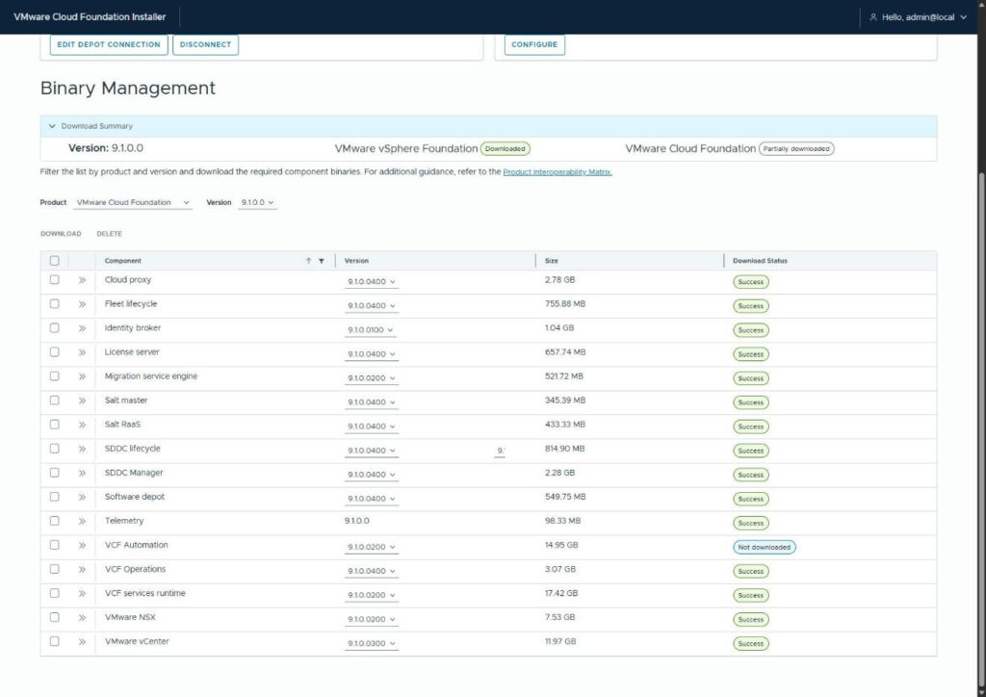Screen dimensions: 986x697
Task: Click the Download action
Action: [61, 234]
